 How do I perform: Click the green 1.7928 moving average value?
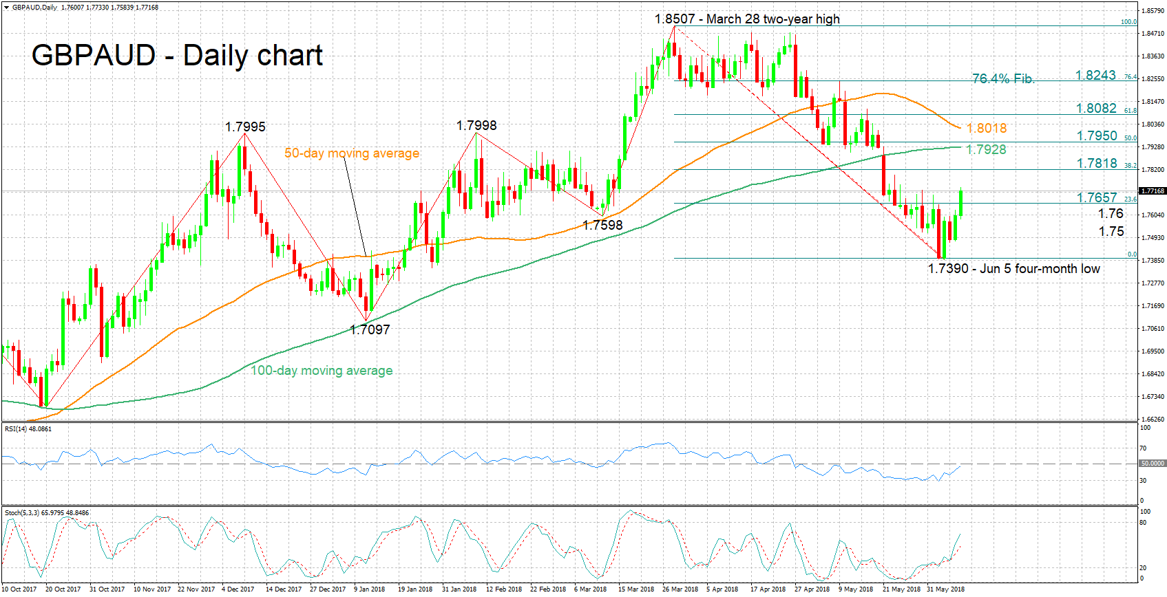tap(986, 149)
